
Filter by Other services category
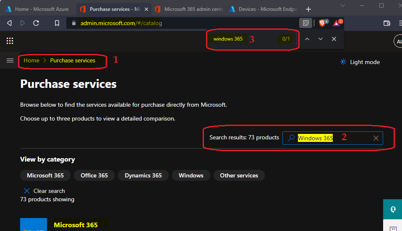pos(239,175)
